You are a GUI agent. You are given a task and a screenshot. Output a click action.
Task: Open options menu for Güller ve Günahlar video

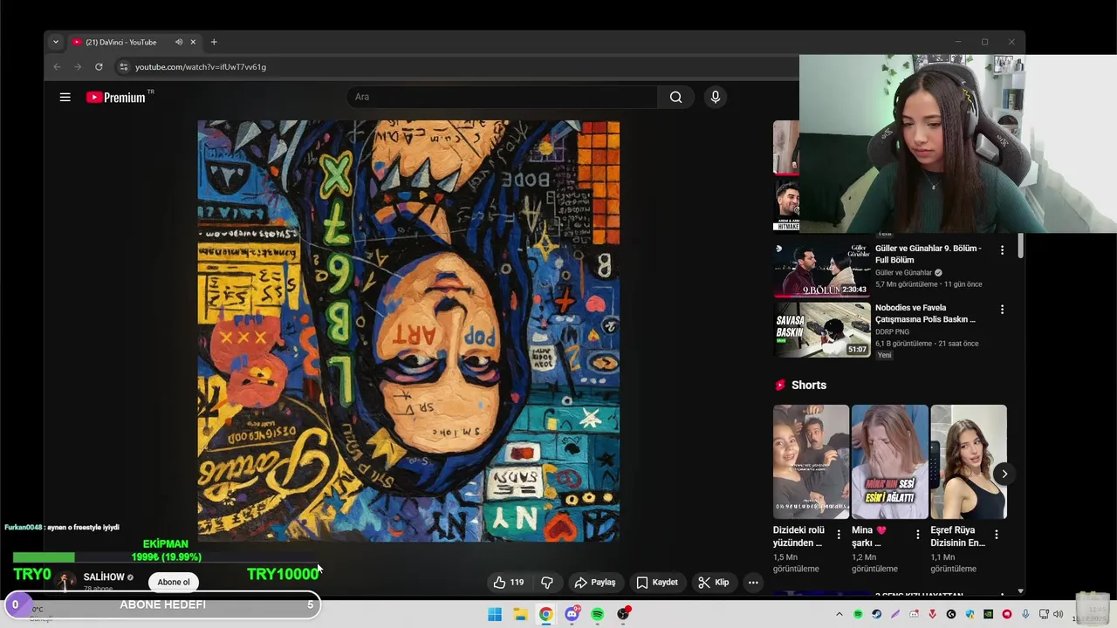click(x=1002, y=250)
